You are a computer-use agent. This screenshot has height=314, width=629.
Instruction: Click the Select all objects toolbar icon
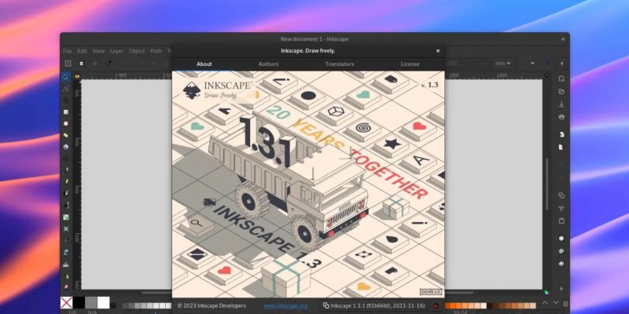[68, 64]
